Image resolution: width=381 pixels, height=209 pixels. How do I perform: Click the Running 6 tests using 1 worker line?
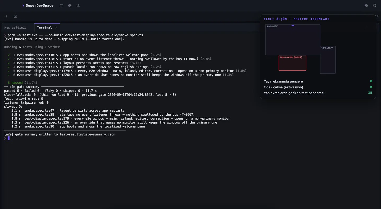32,47
